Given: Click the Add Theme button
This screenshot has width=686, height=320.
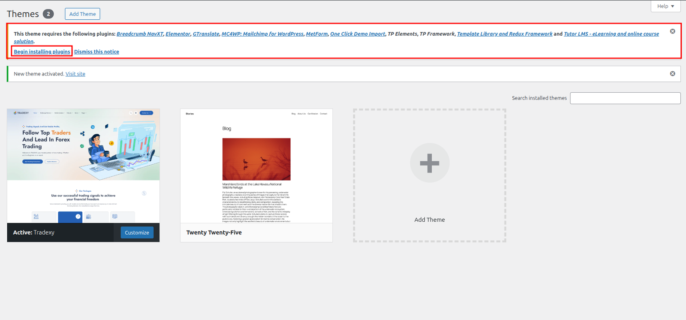Looking at the screenshot, I should click(82, 14).
